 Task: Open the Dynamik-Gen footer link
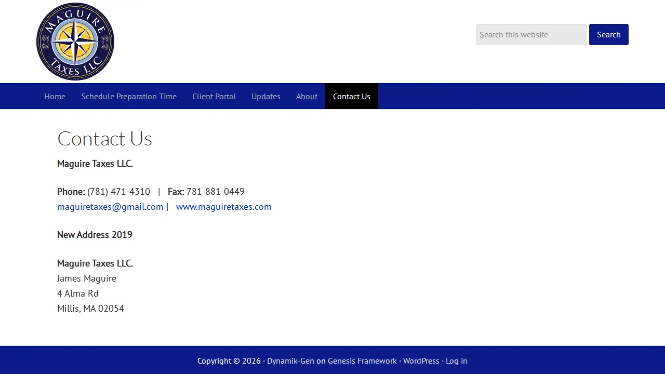pos(290,361)
